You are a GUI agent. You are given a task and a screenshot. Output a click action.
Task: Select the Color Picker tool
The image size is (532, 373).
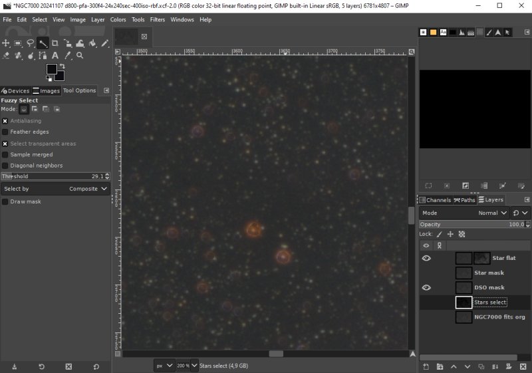(x=68, y=55)
